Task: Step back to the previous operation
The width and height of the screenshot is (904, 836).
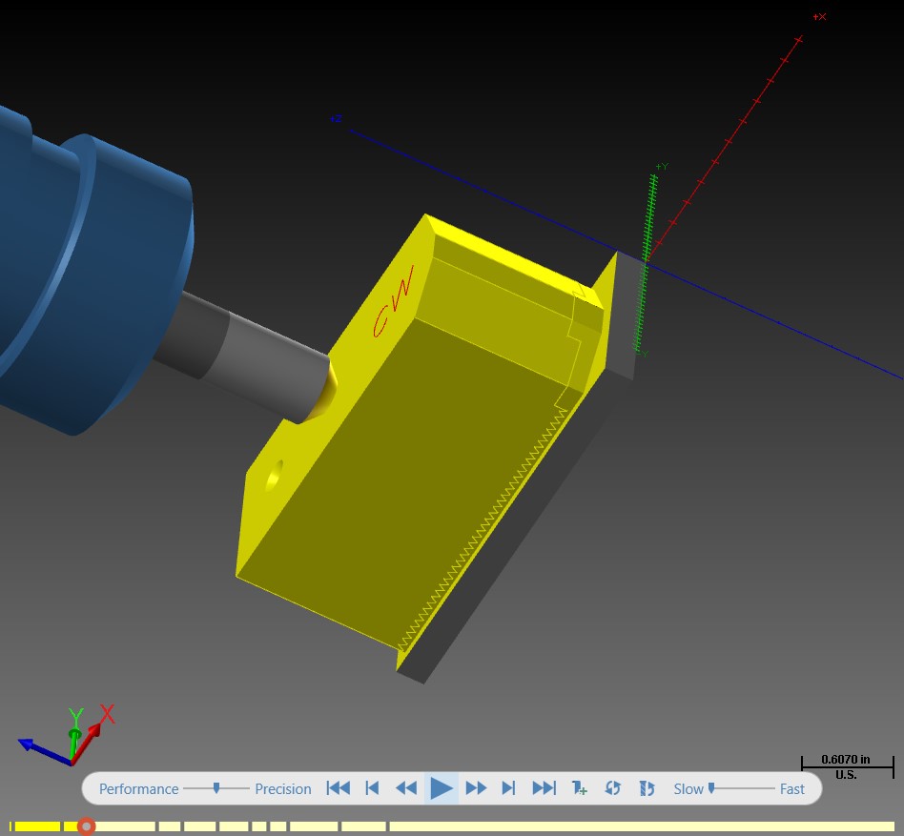Action: pos(373,788)
